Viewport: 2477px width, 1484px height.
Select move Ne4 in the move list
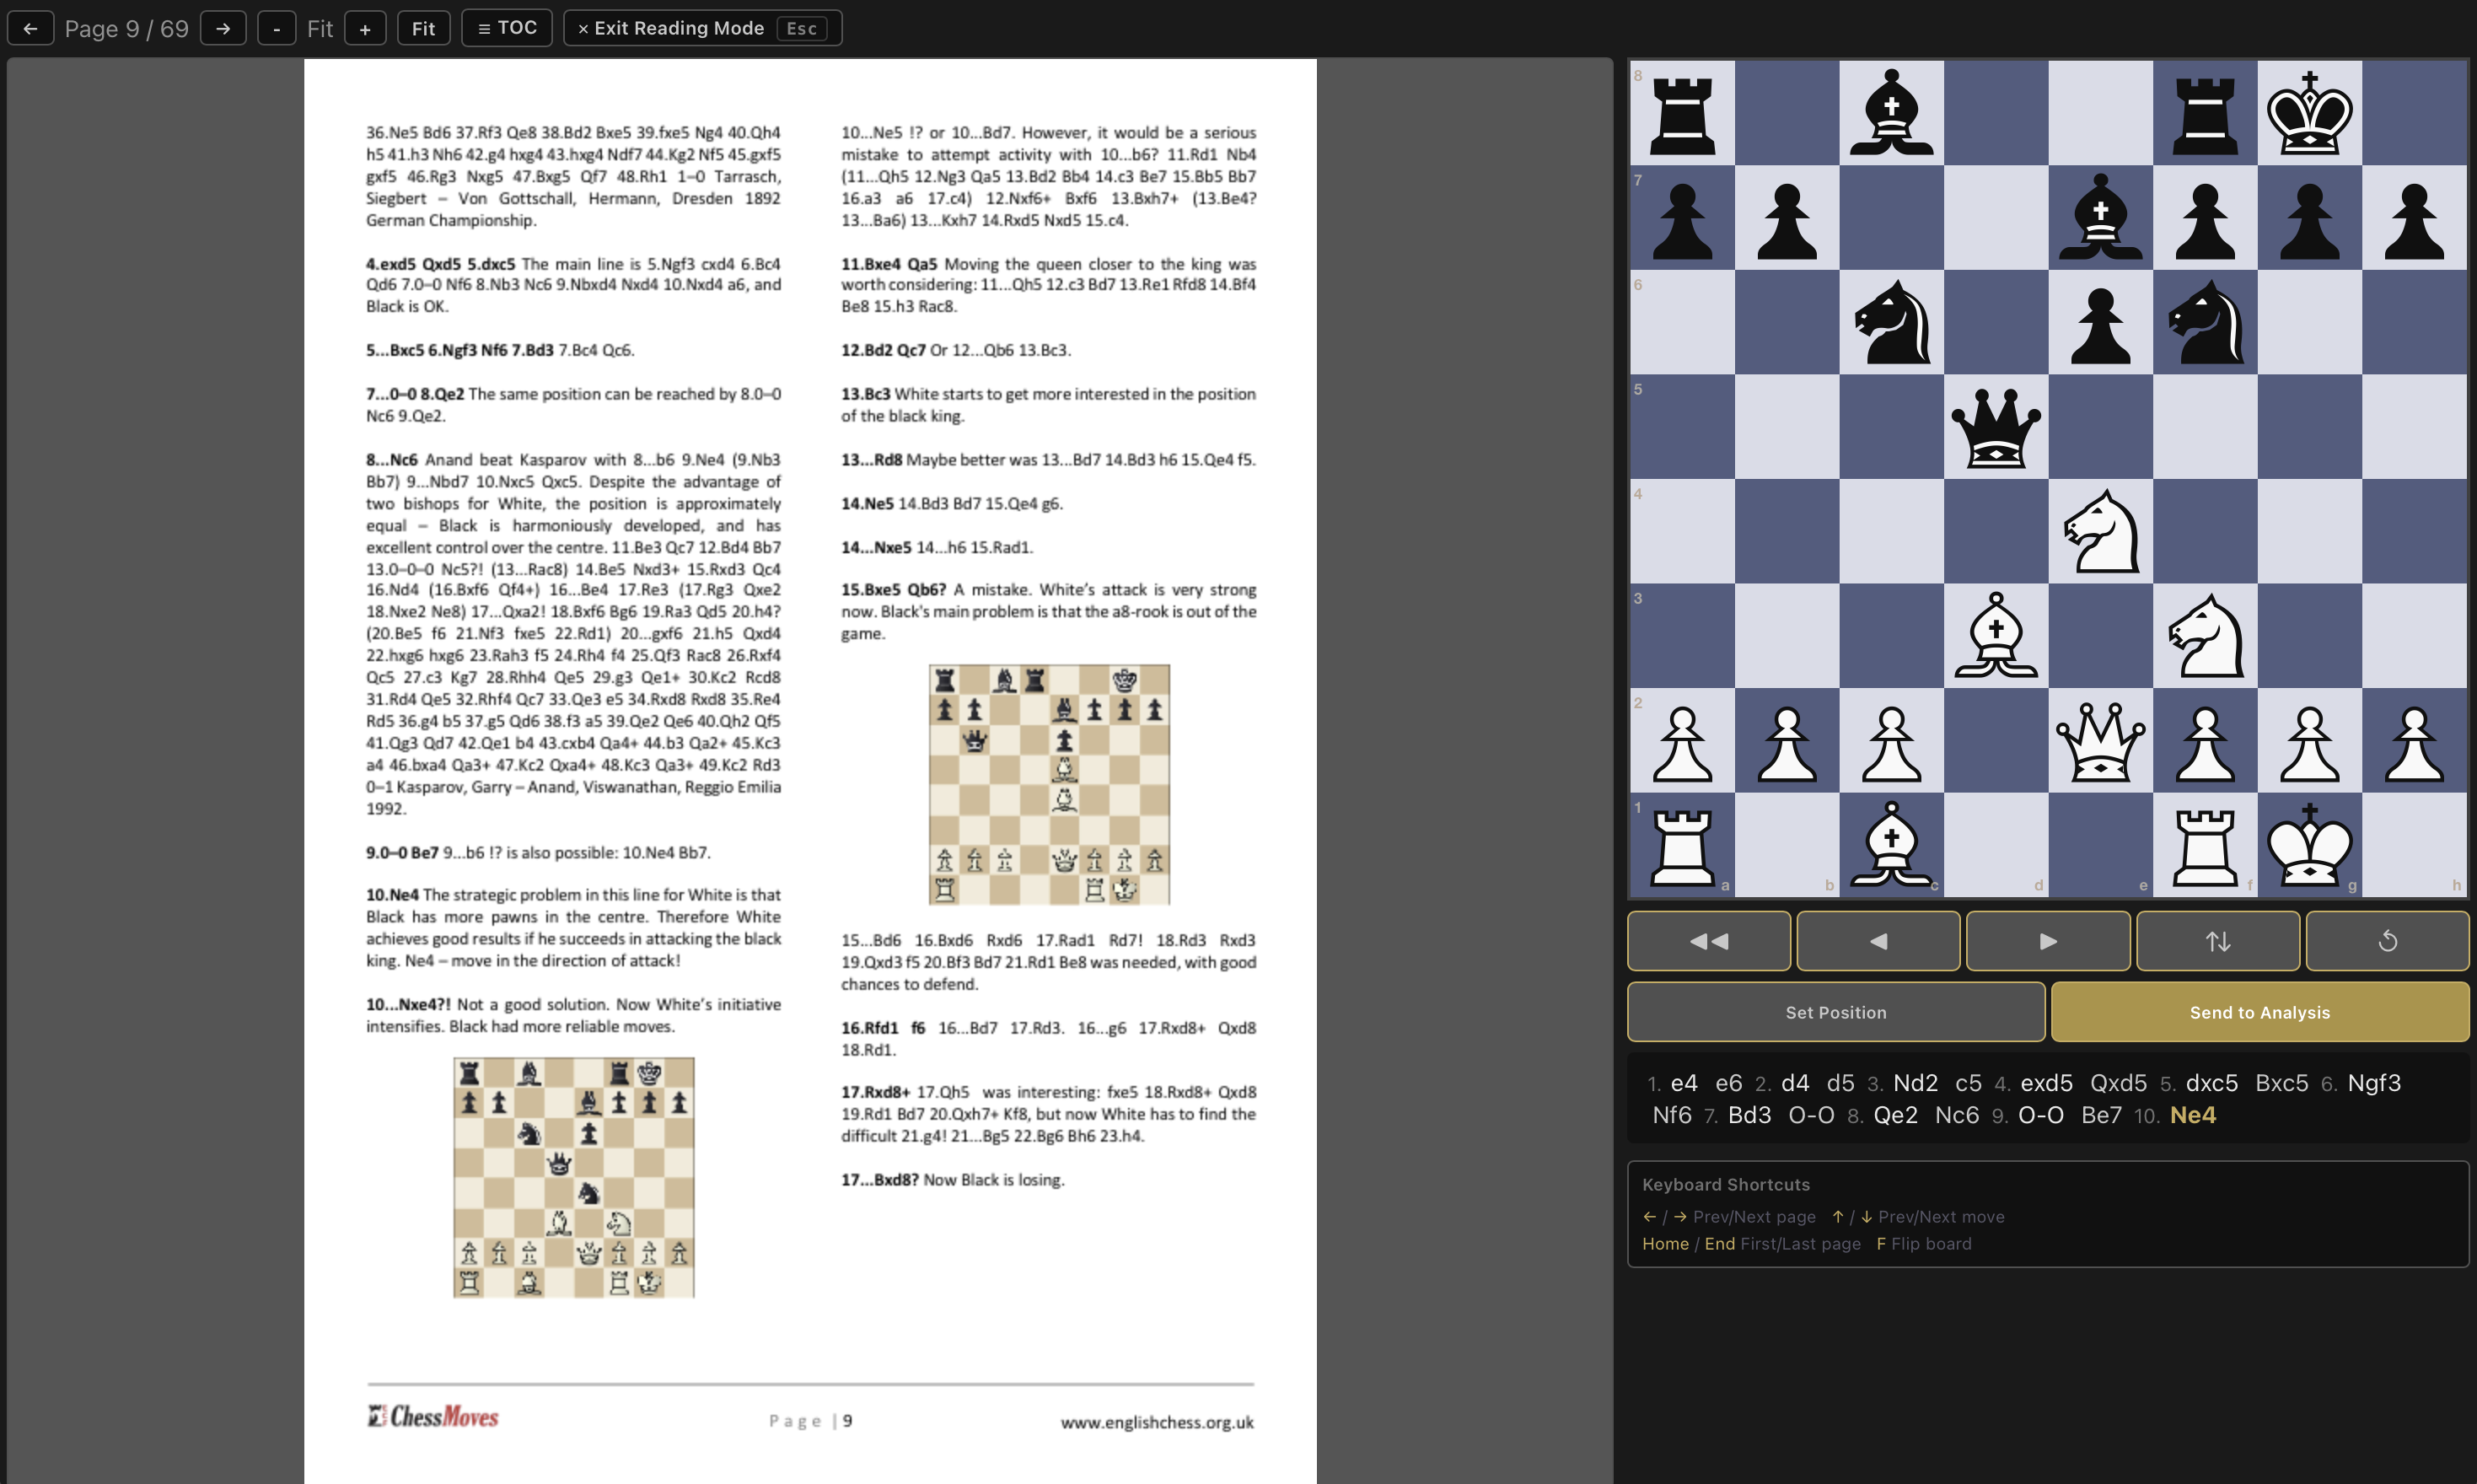(2192, 1115)
